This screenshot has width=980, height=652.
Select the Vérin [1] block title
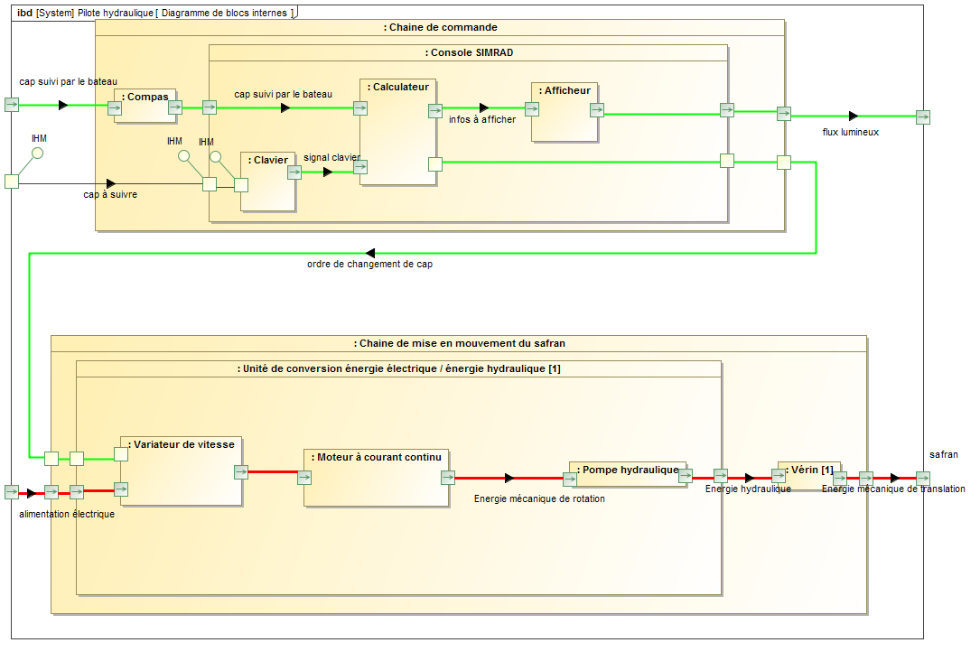pos(809,470)
